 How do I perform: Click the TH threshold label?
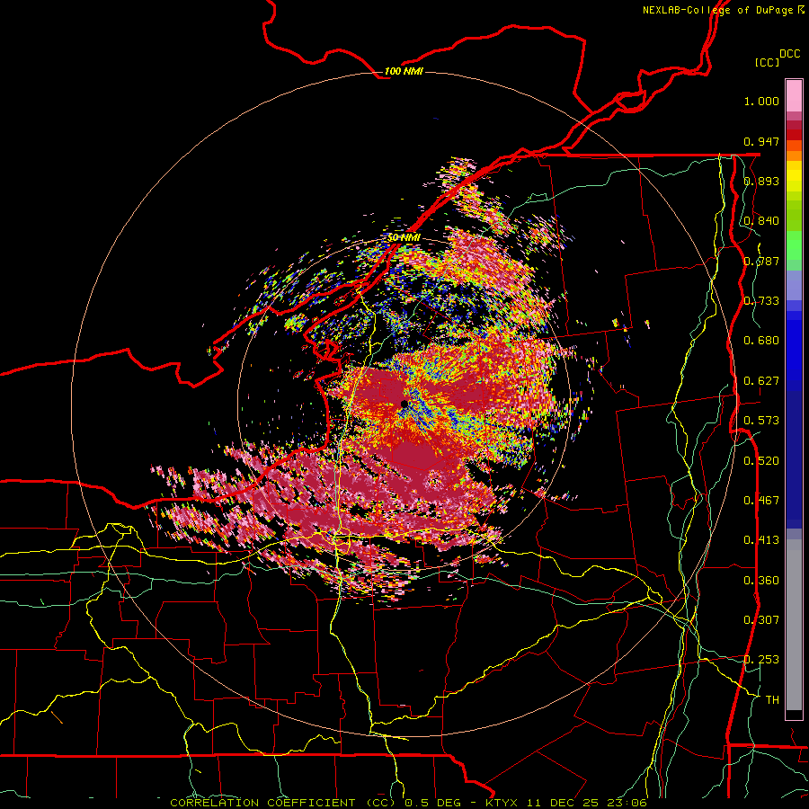772,700
